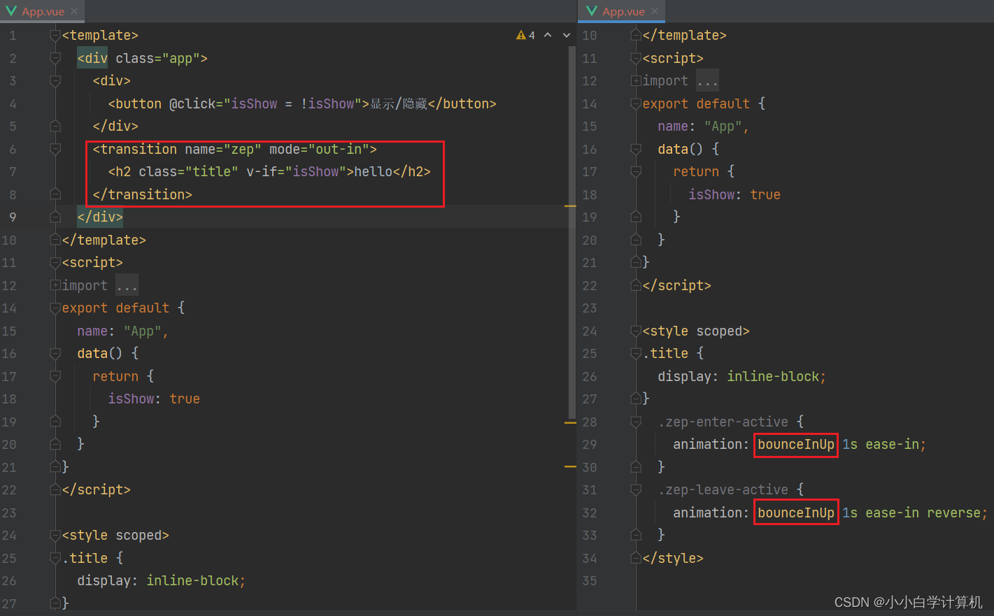Click name: "App" in left editor
Screen dimensions: 994x616
coord(122,331)
